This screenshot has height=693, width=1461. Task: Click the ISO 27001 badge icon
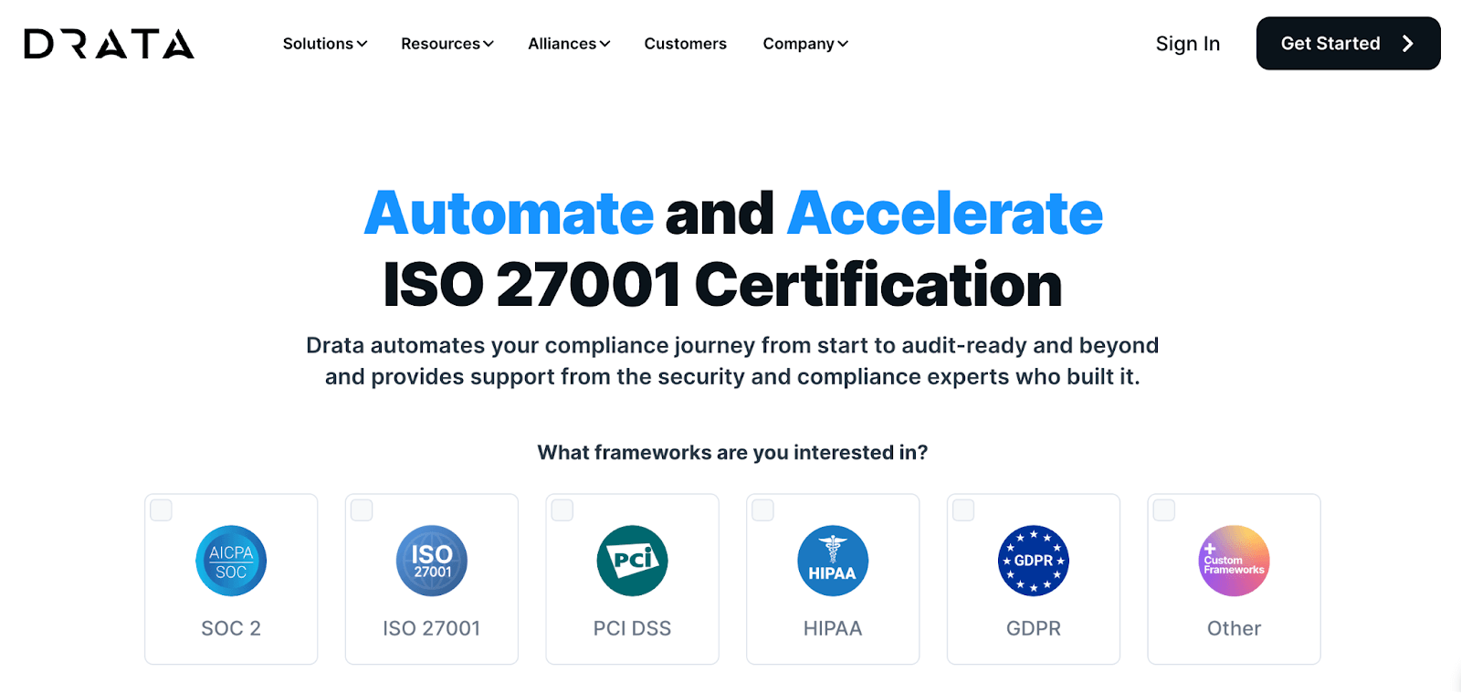point(432,561)
